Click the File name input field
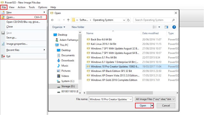 111,99
